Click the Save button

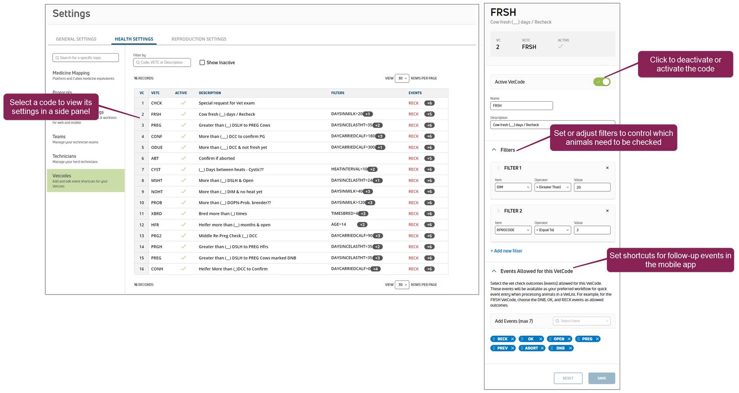[x=601, y=378]
